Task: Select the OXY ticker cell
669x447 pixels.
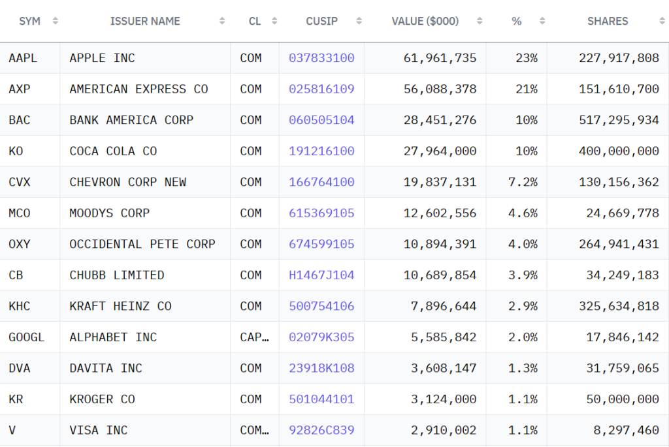Action: pyautogui.click(x=20, y=244)
